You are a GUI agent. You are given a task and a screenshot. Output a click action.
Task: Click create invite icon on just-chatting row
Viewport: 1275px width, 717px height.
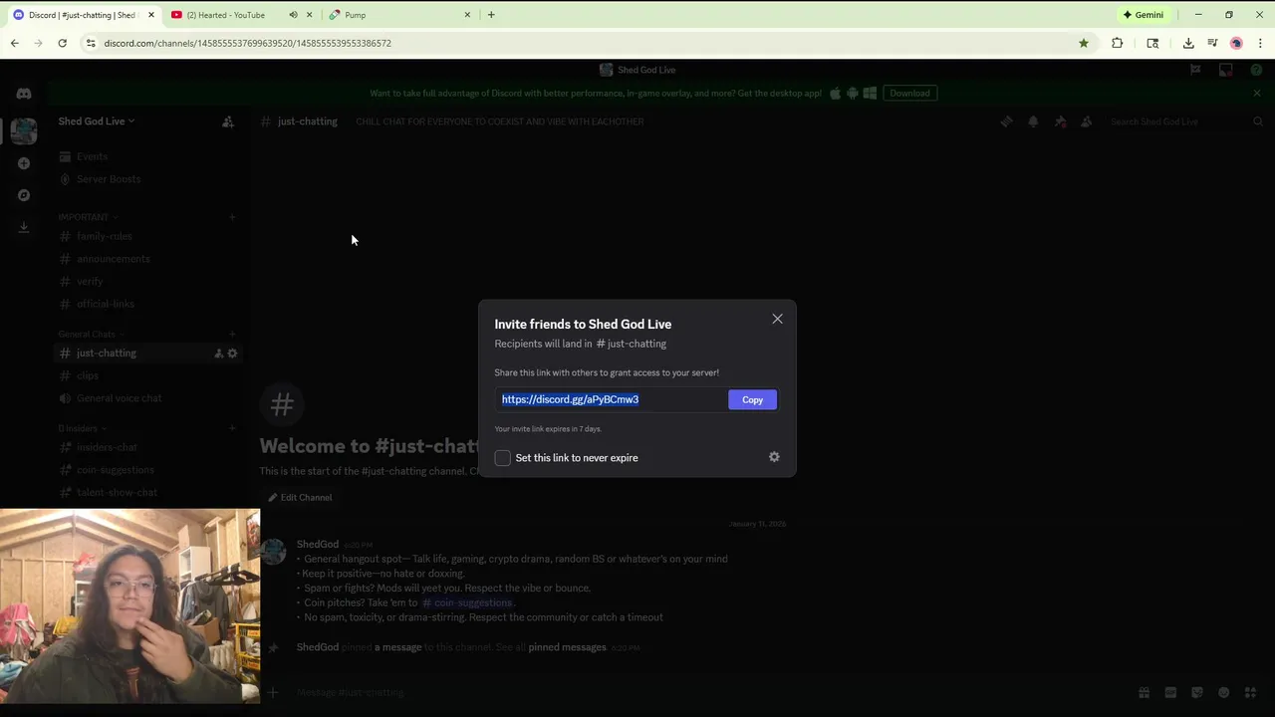click(x=219, y=354)
